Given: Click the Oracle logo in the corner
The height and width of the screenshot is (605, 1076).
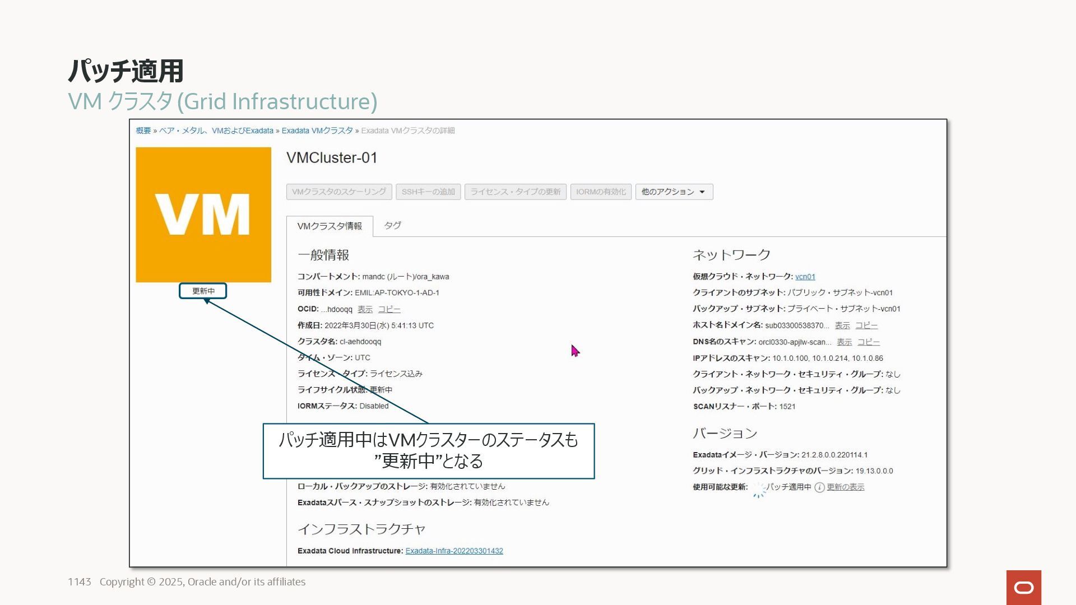Looking at the screenshot, I should 1023,587.
